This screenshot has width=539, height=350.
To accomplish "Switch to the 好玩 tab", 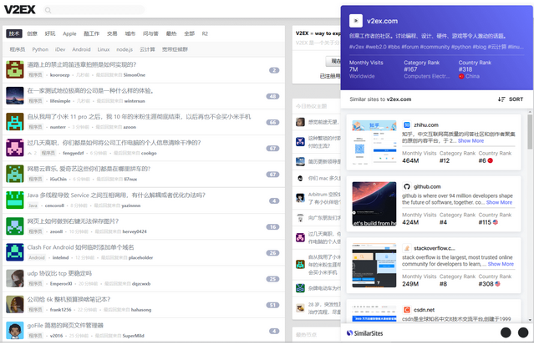I will (x=50, y=33).
